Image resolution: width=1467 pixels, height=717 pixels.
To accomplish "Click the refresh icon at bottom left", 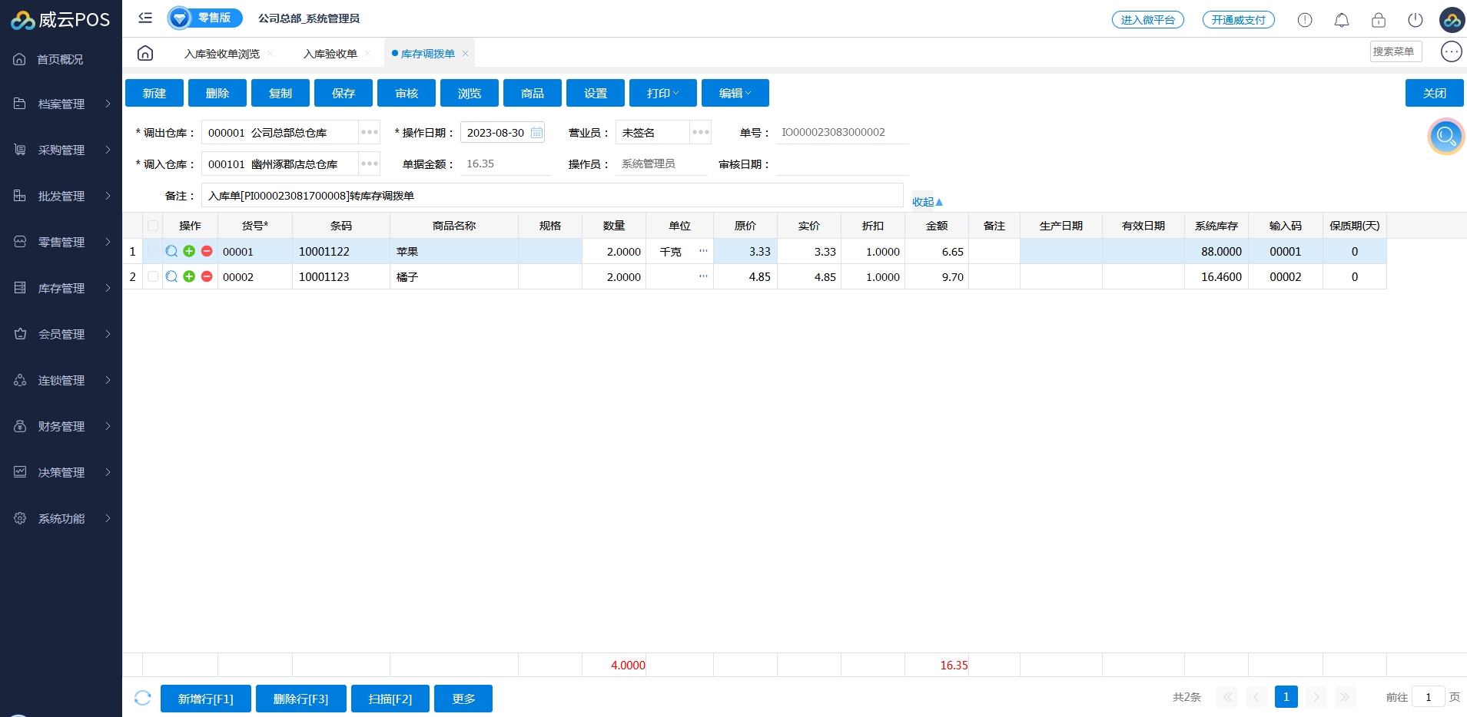I will pyautogui.click(x=142, y=698).
